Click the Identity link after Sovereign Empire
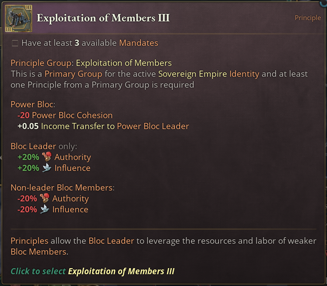This screenshot has width=327, height=286. [x=244, y=74]
